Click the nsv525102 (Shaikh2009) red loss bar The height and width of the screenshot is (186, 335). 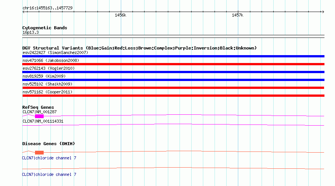pyautogui.click(x=173, y=88)
